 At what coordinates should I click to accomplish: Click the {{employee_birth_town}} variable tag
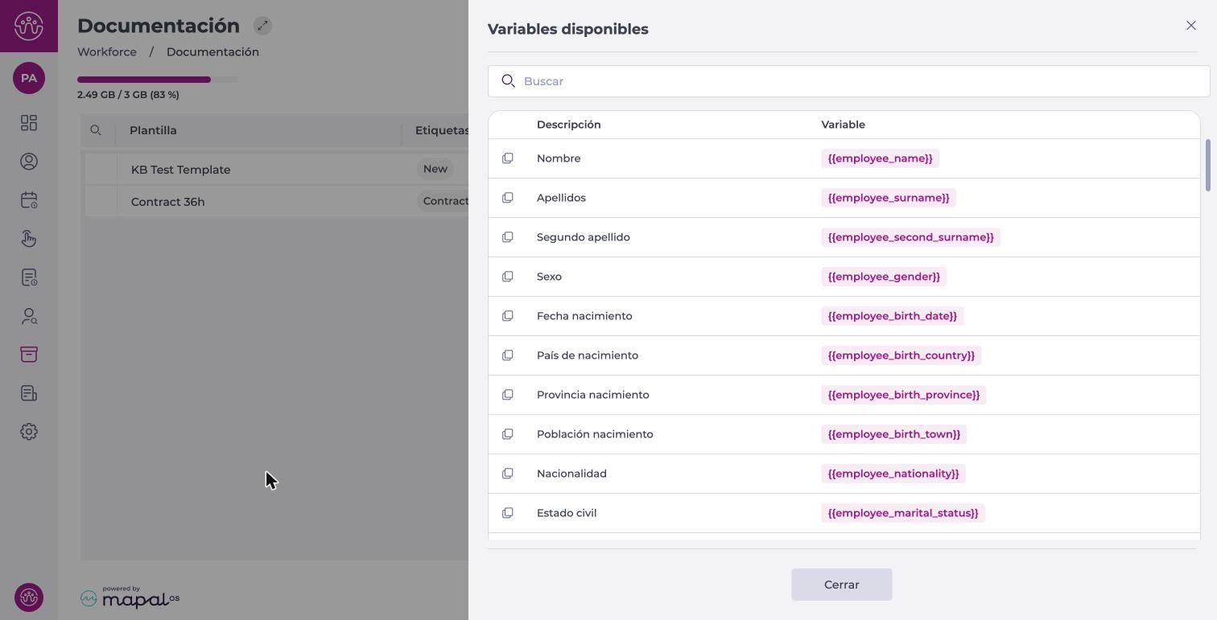(894, 434)
